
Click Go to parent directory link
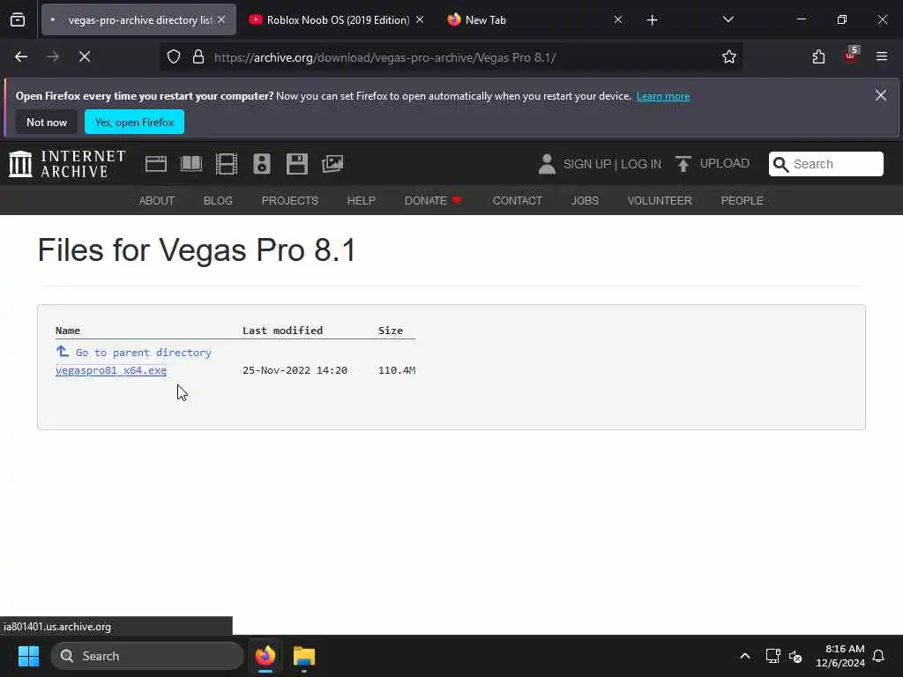coord(134,353)
